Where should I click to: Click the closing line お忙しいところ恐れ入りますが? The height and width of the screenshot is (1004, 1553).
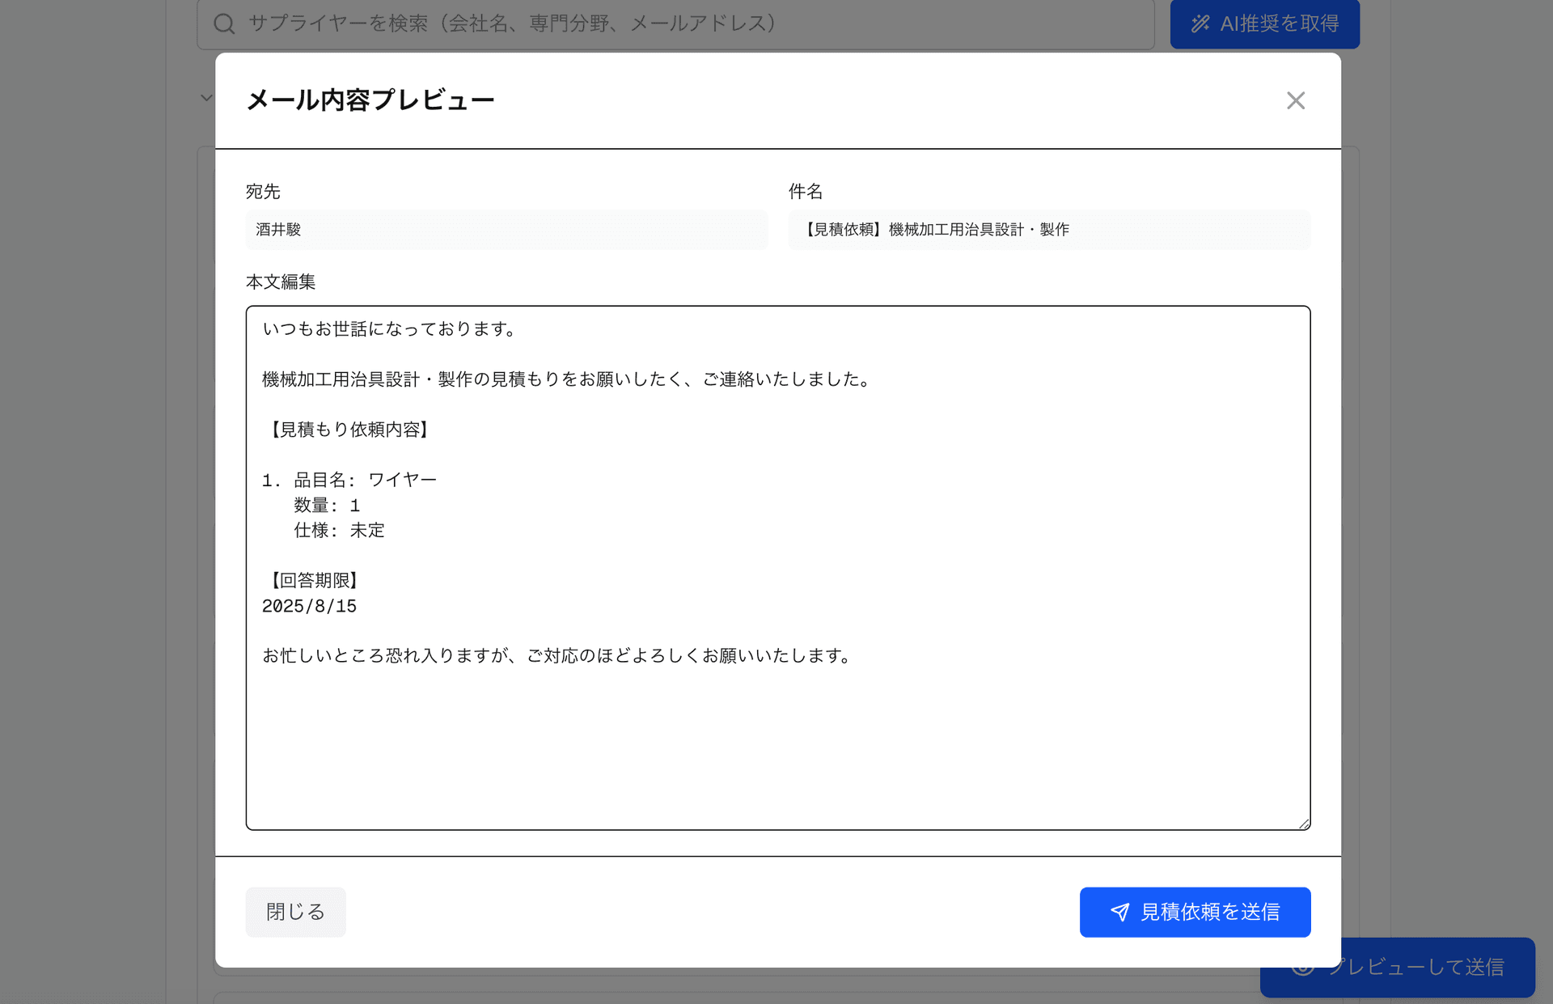point(557,656)
